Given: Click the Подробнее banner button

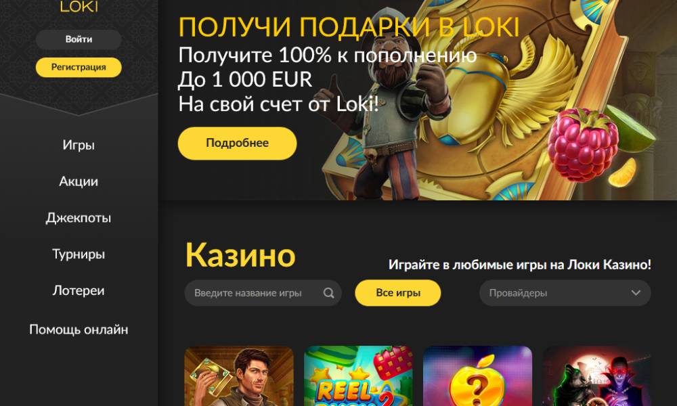Looking at the screenshot, I should 237,143.
